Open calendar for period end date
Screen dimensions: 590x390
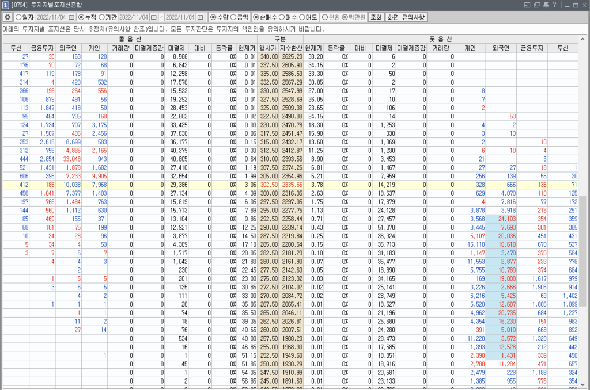coord(201,17)
